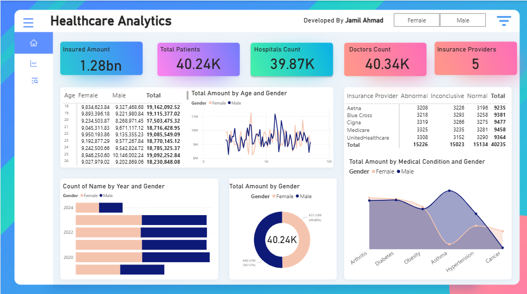Click the Abnormal column header

[x=414, y=96]
